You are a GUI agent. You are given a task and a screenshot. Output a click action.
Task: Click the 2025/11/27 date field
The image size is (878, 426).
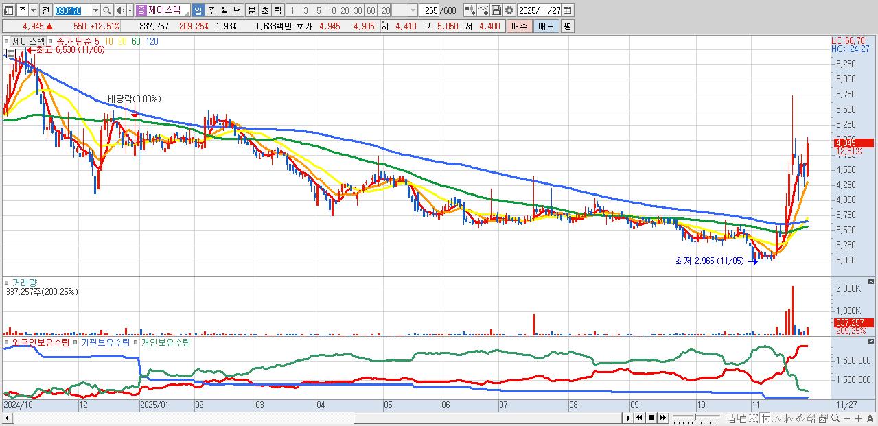(x=540, y=10)
